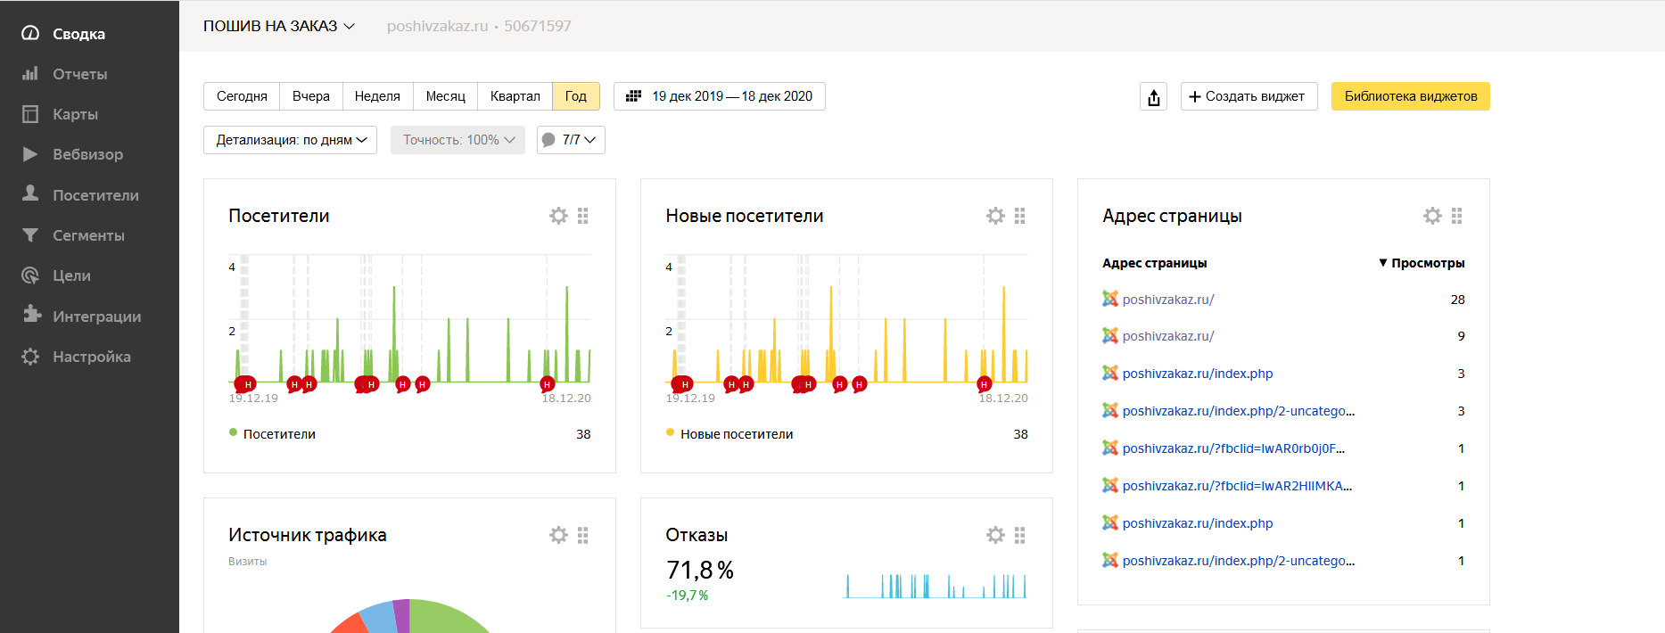Click the 71,8 % bounce rate value
The width and height of the screenshot is (1665, 633).
click(x=700, y=571)
